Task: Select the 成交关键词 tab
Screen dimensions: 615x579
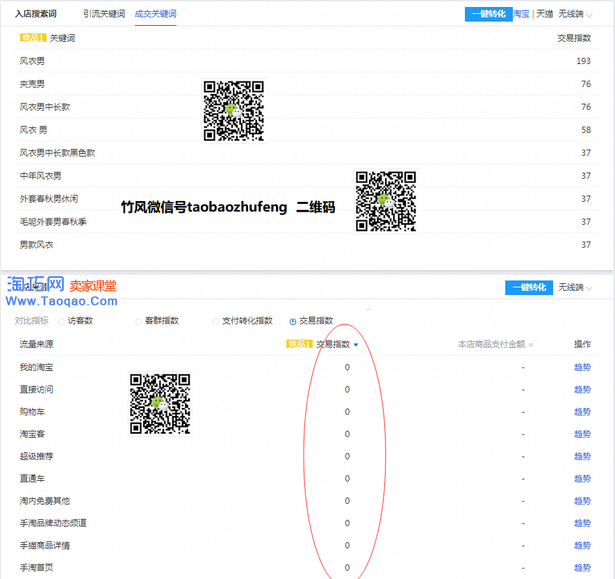Action: click(156, 14)
